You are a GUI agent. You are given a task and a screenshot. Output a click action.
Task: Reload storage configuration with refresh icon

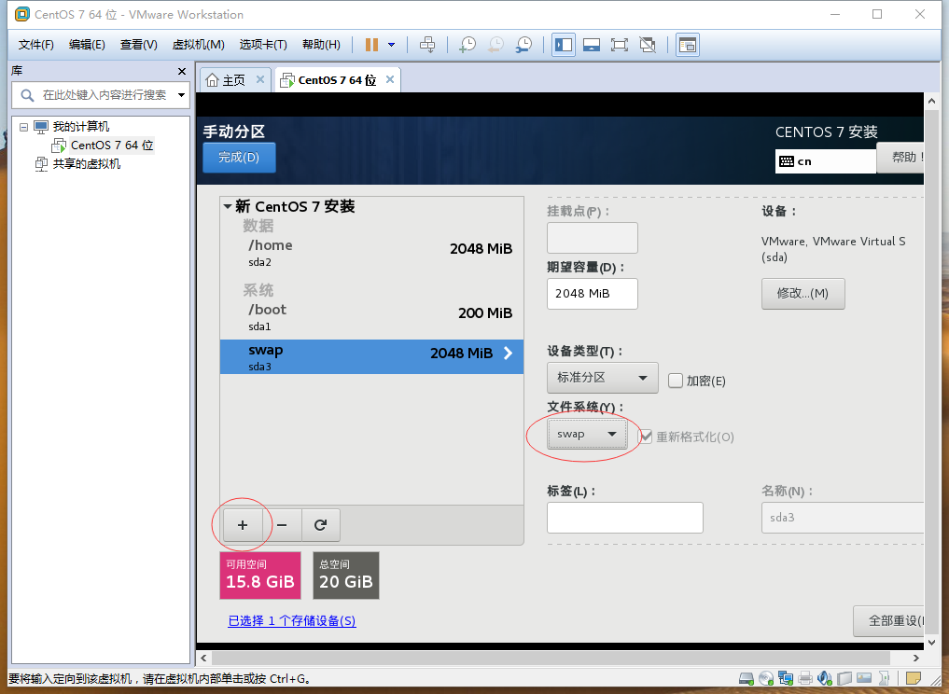[x=321, y=525]
